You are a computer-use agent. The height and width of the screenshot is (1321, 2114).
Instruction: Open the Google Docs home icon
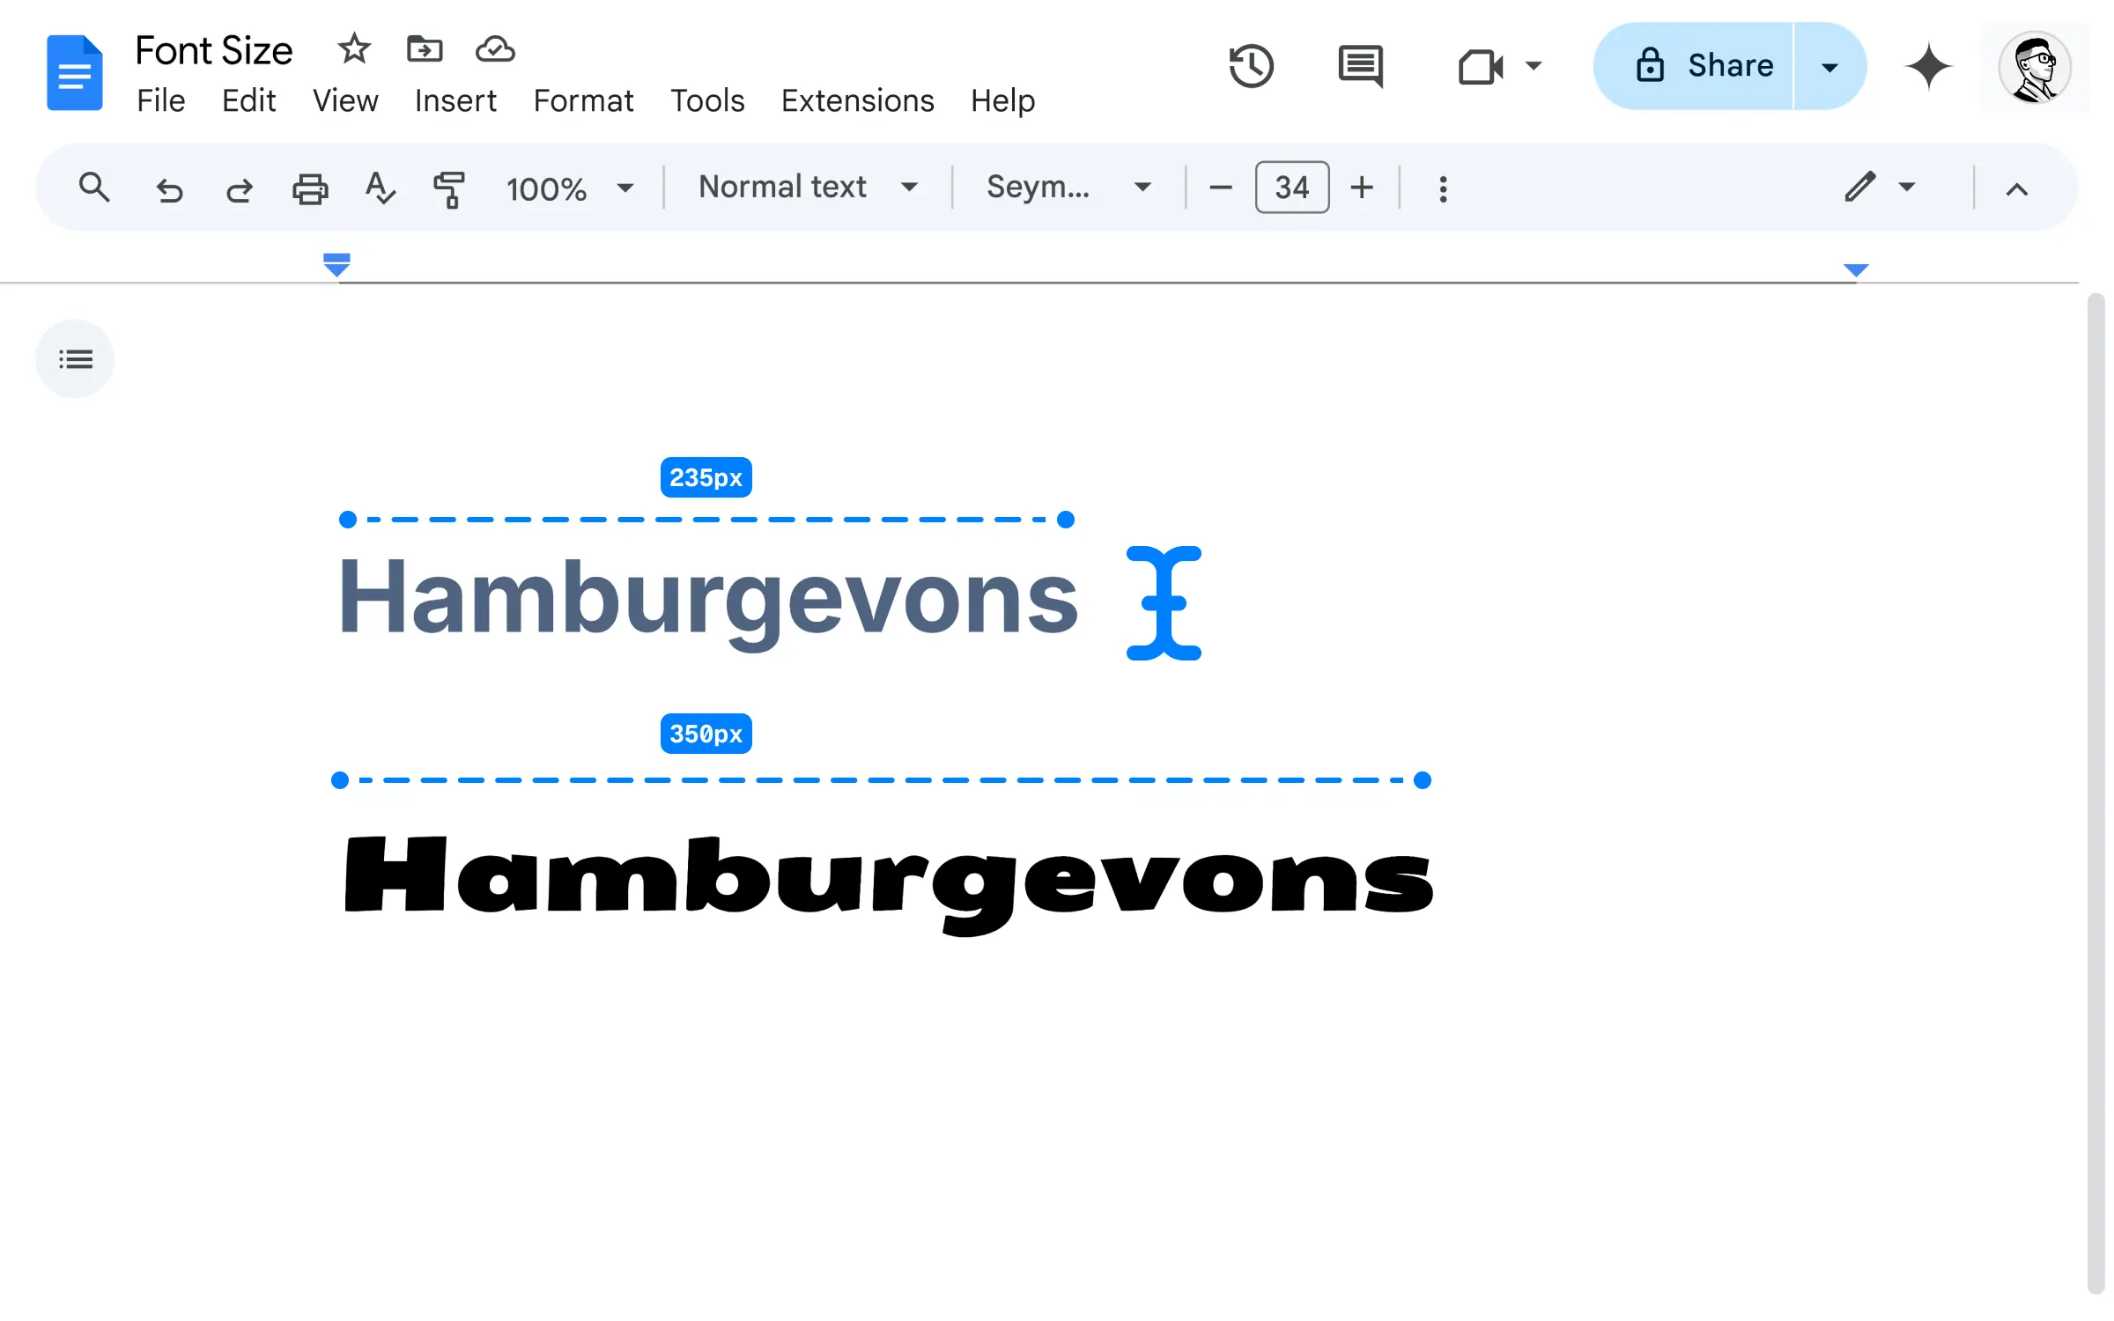(75, 73)
